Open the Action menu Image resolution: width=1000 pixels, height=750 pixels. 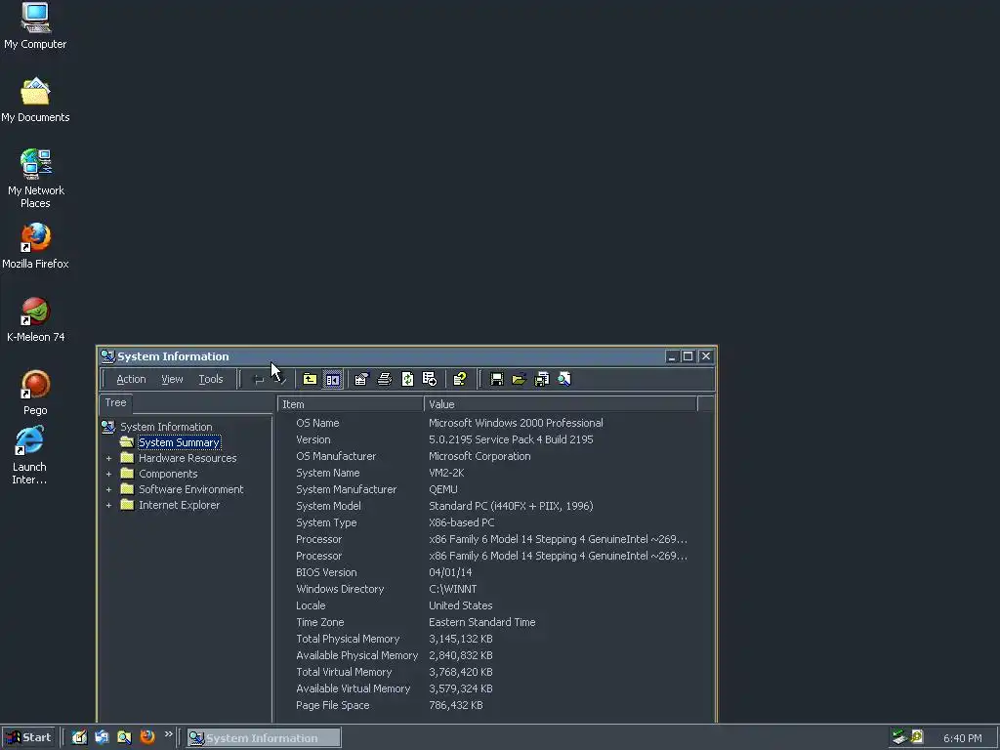tap(132, 380)
